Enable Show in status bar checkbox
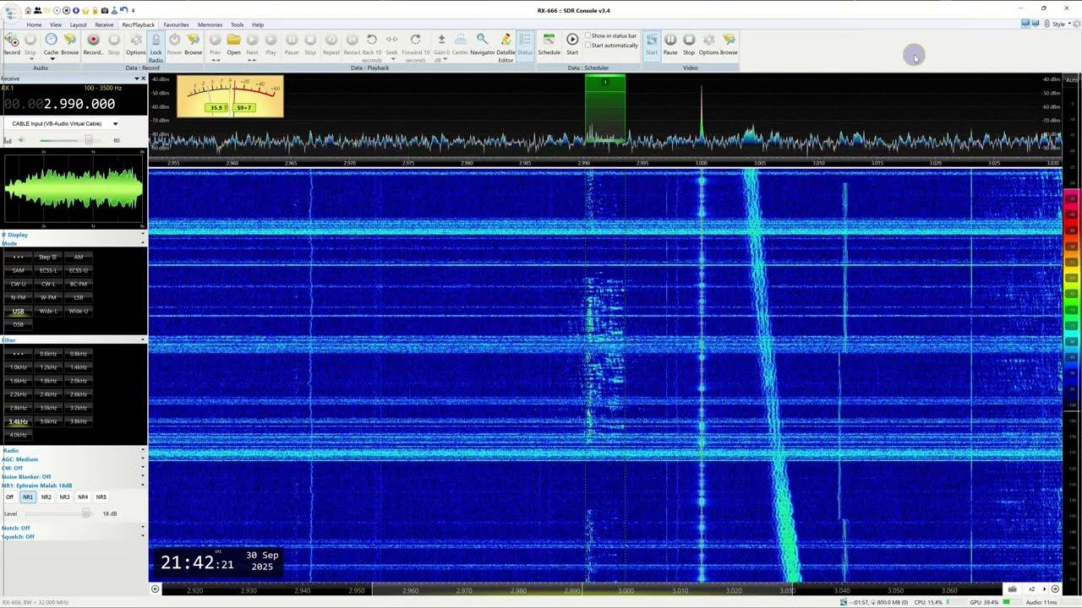Screen dimensions: 1082x608 [587, 36]
